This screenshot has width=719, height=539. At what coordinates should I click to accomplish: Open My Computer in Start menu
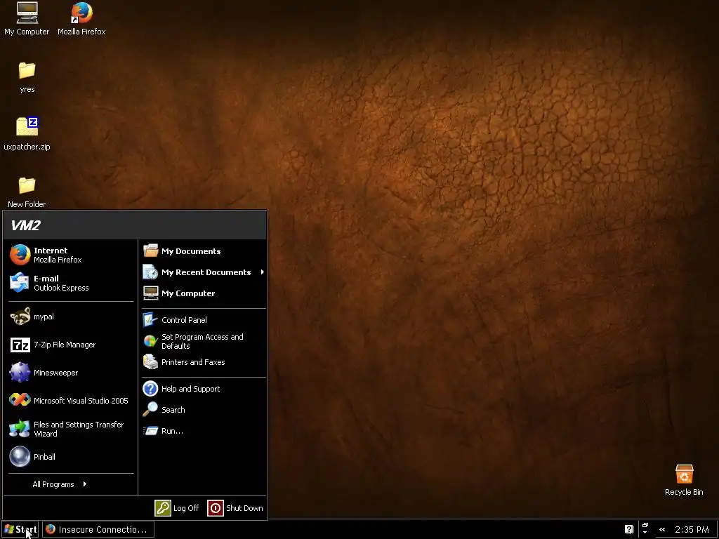point(204,293)
